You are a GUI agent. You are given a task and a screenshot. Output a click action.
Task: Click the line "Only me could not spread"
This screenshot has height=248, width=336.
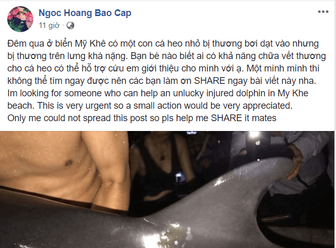(142, 118)
